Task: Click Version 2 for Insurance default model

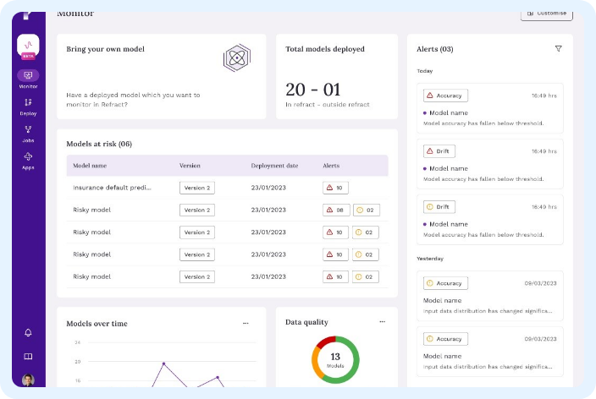Action: tap(197, 188)
